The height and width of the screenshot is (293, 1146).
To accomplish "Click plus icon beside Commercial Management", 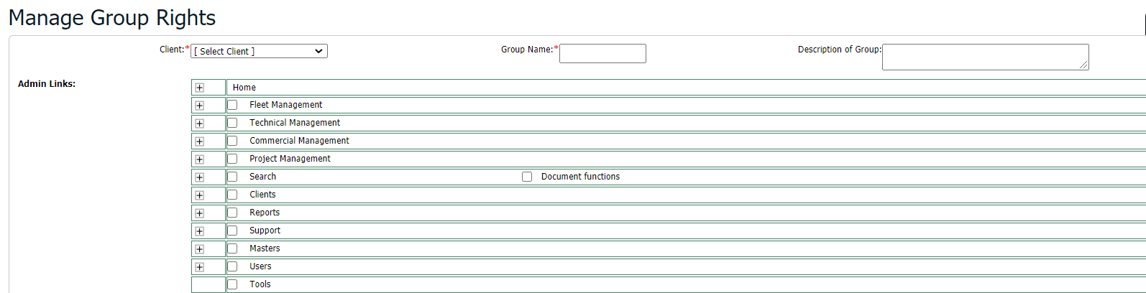I will click(x=199, y=141).
